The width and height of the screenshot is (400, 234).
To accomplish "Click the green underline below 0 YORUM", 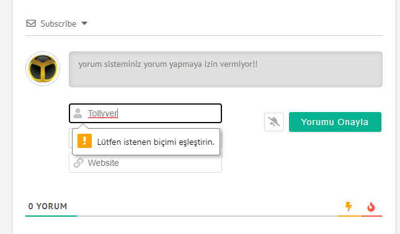I will tap(51, 216).
